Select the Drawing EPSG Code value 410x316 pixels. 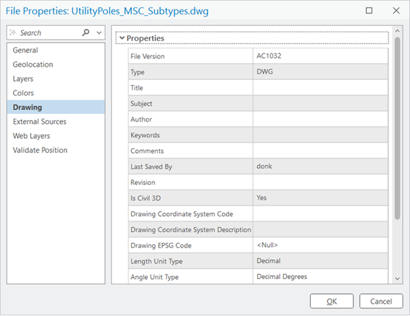[321, 246]
